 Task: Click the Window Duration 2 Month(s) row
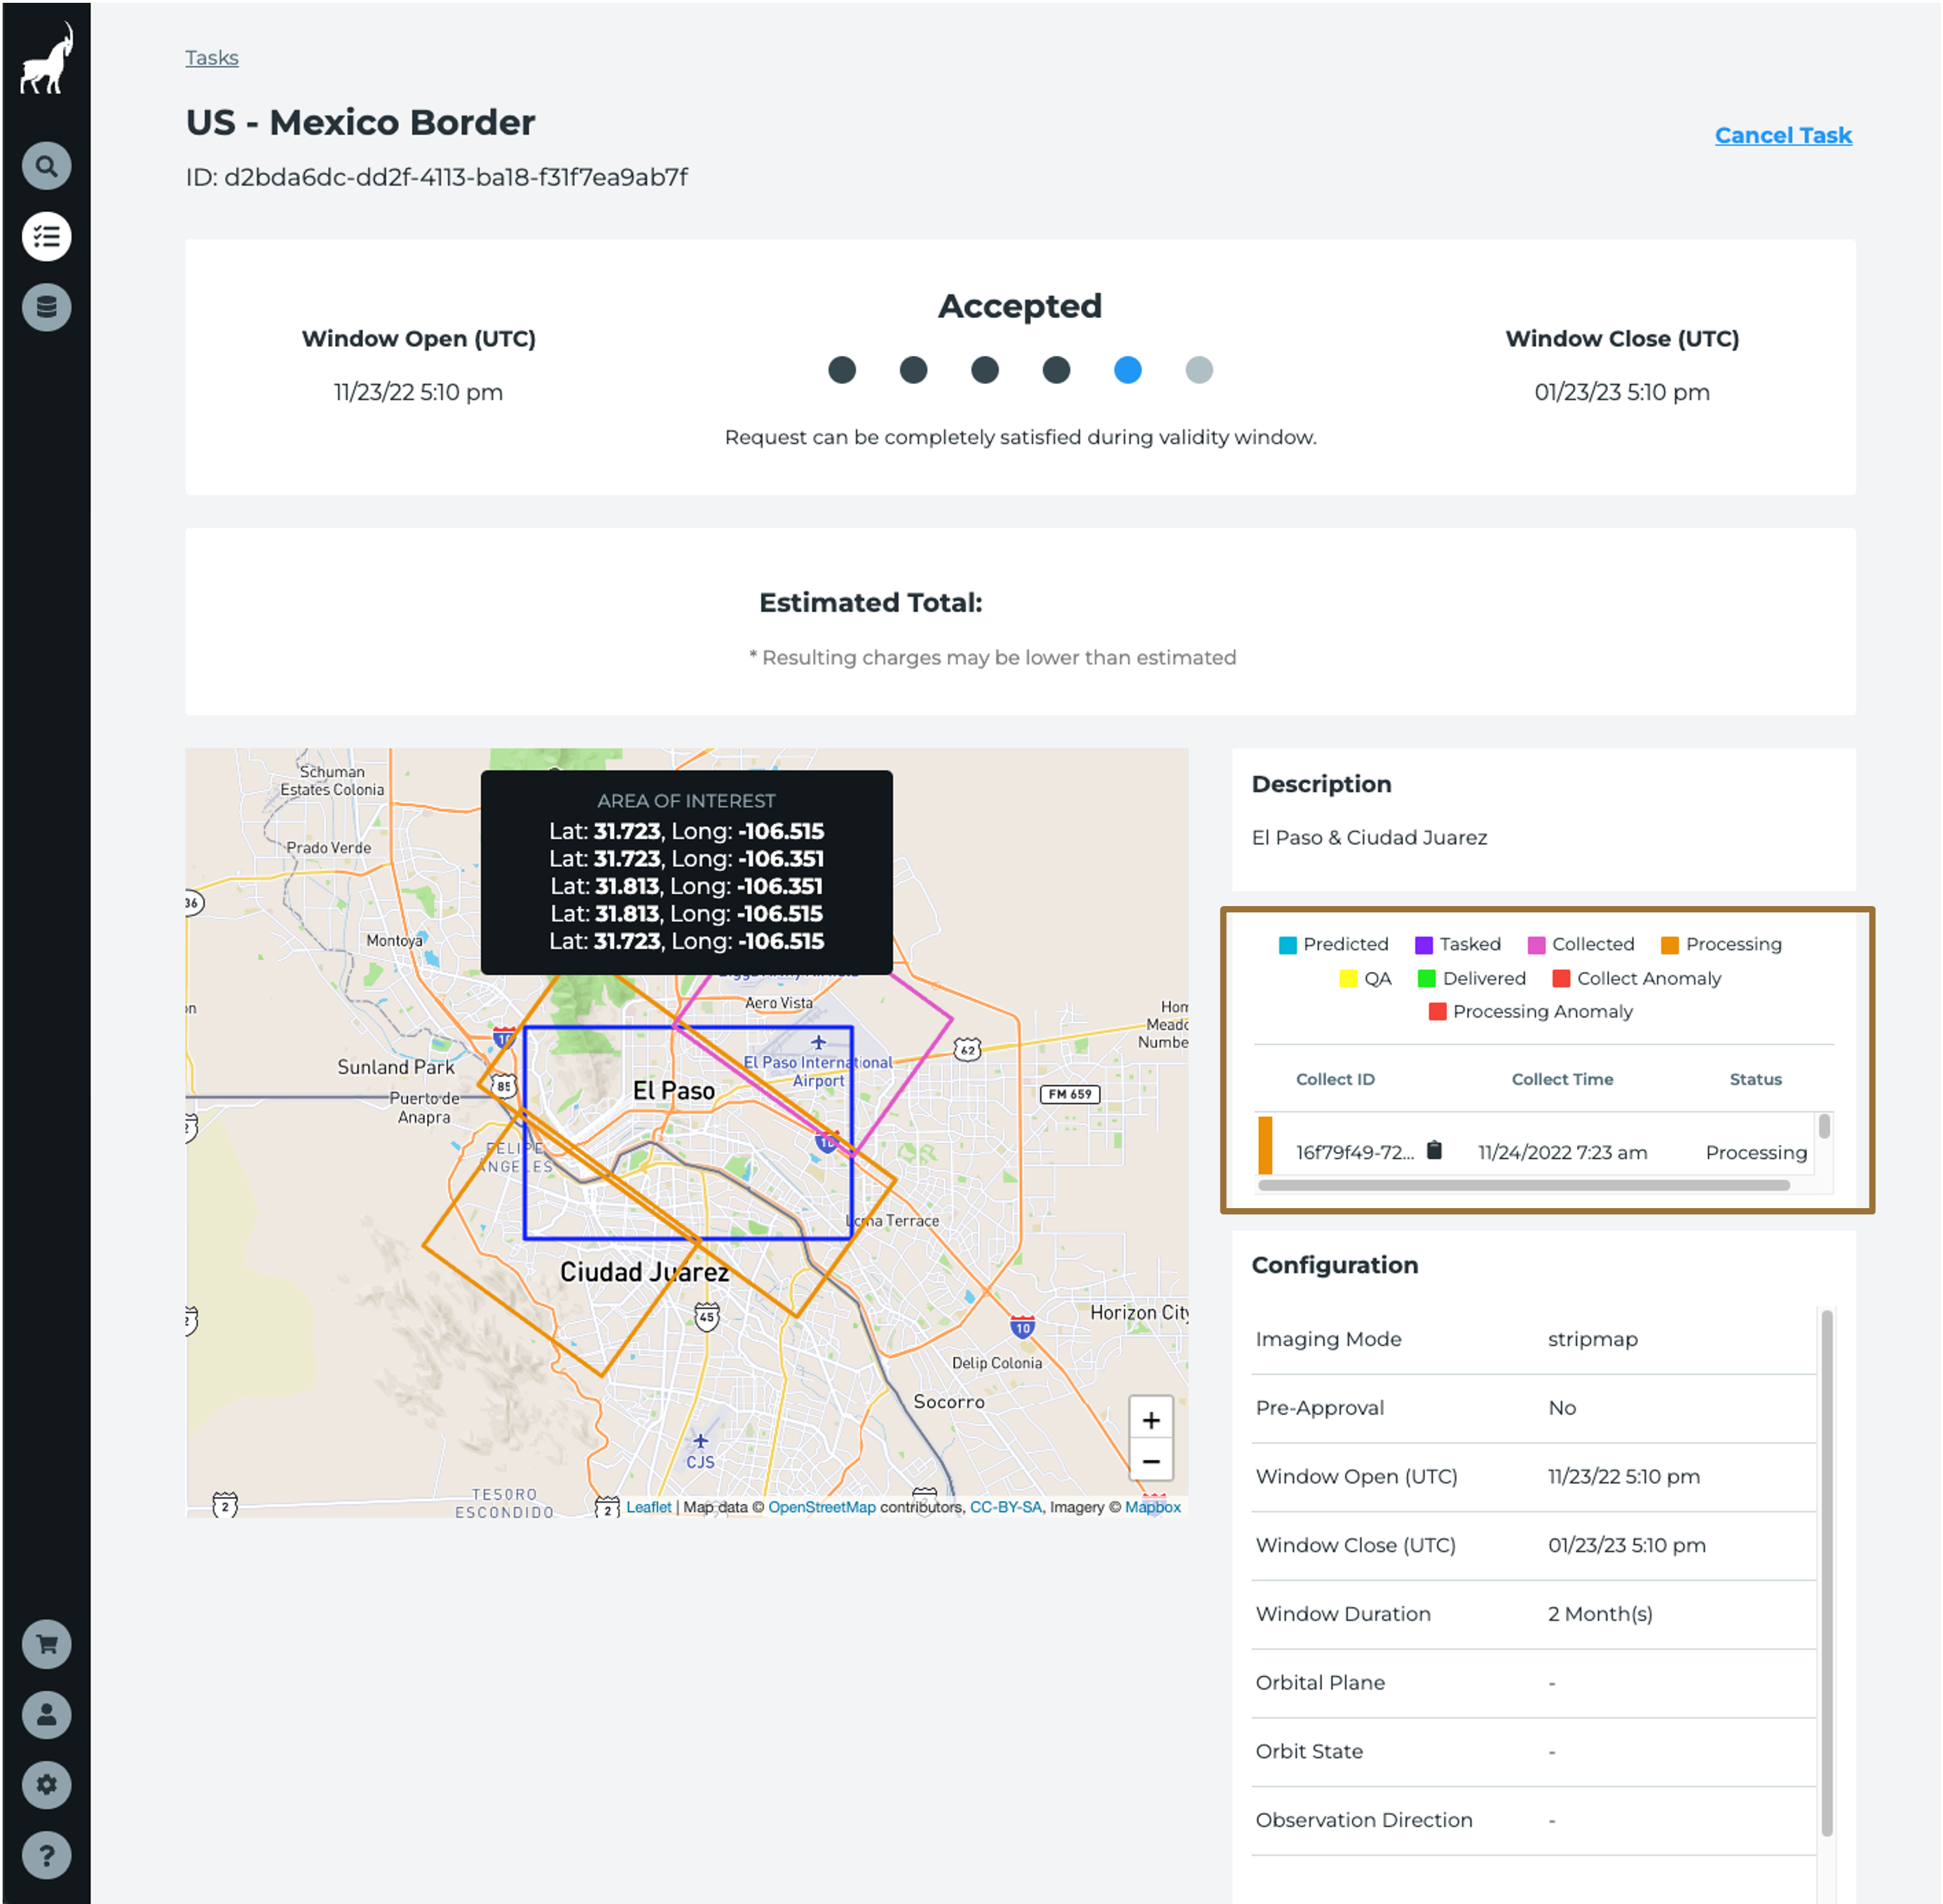pos(1533,1614)
